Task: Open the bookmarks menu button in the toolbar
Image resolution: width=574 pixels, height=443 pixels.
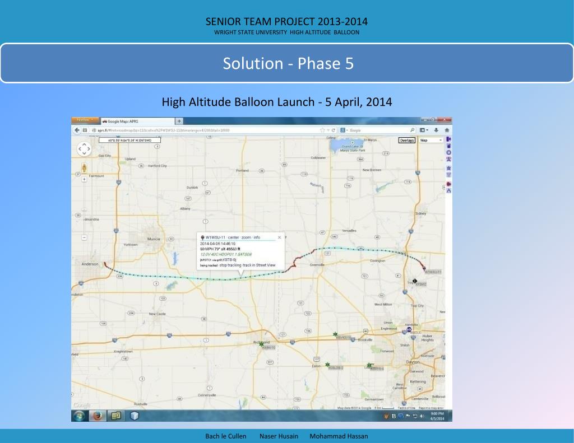Action: pyautogui.click(x=424, y=130)
